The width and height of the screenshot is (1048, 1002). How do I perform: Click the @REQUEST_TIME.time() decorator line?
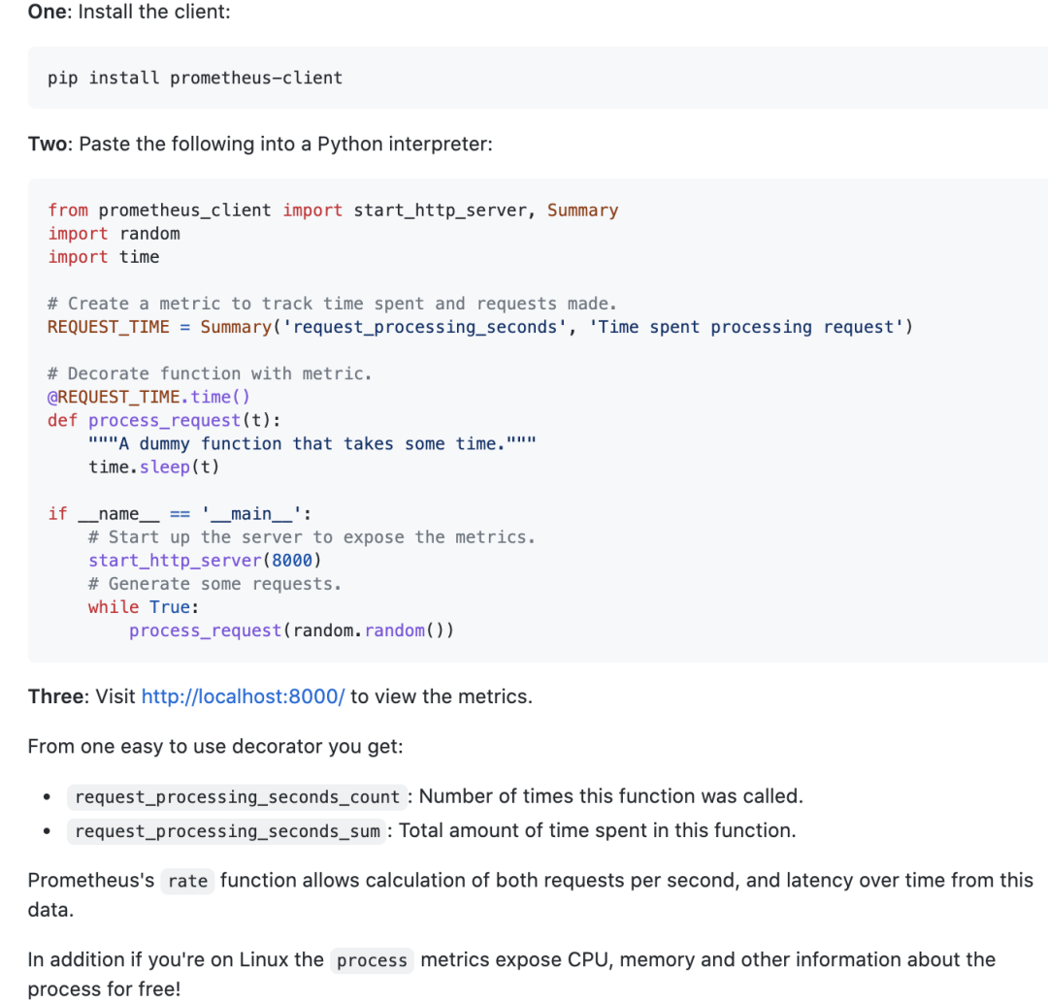point(148,397)
